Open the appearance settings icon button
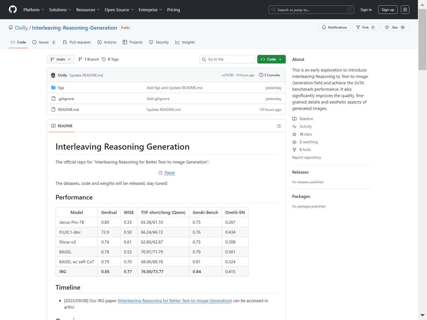Screen dimensions: 427x320 [405, 10]
